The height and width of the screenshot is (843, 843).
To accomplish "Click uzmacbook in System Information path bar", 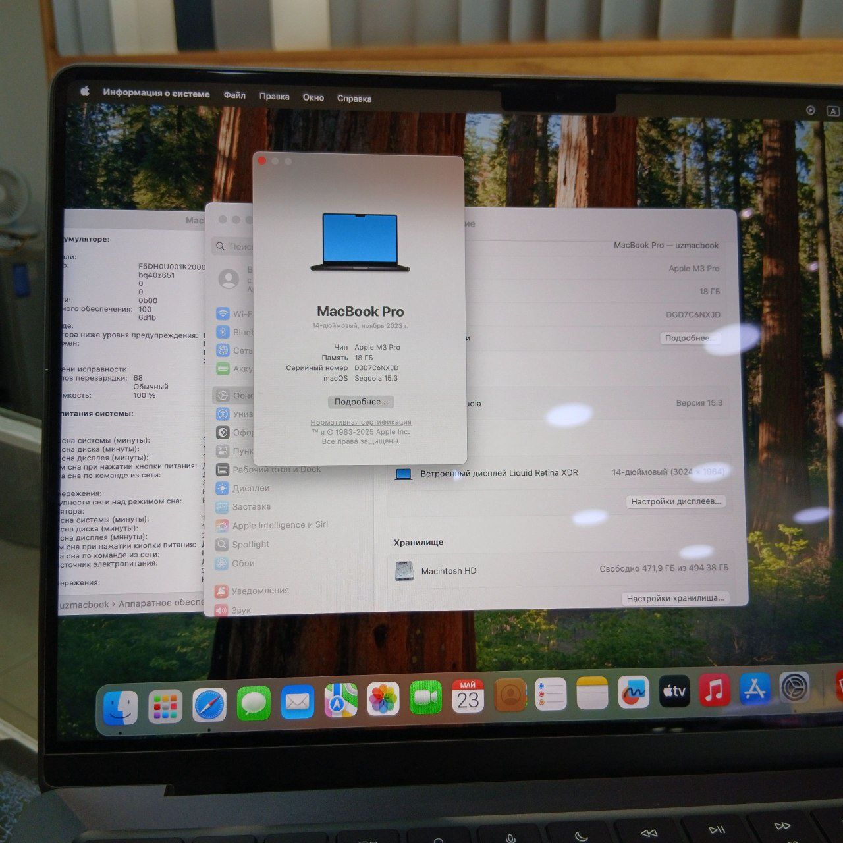I will (x=84, y=604).
